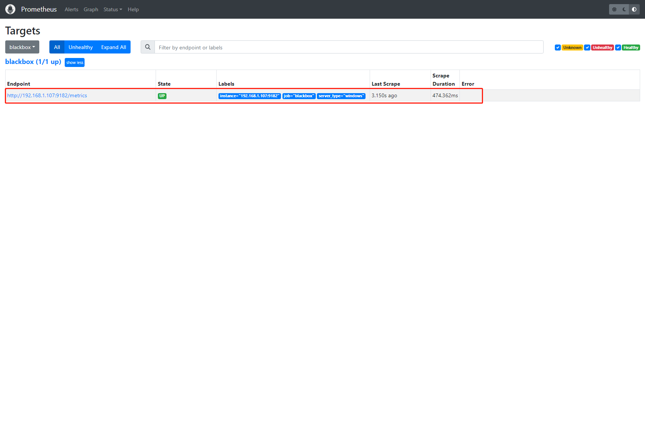Click the server_type="windows" label badge
Image resolution: width=645 pixels, height=447 pixels.
pos(341,96)
